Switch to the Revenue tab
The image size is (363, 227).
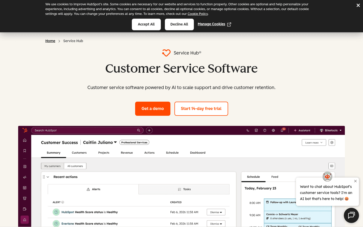pyautogui.click(x=127, y=153)
